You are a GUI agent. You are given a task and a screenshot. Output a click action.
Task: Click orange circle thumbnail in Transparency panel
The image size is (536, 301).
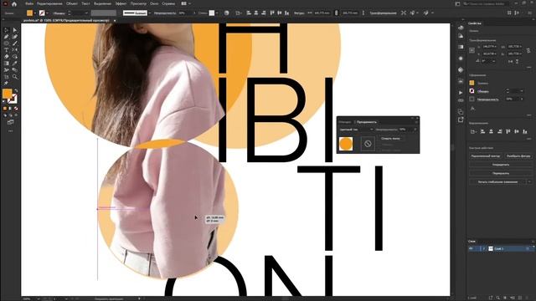point(346,144)
